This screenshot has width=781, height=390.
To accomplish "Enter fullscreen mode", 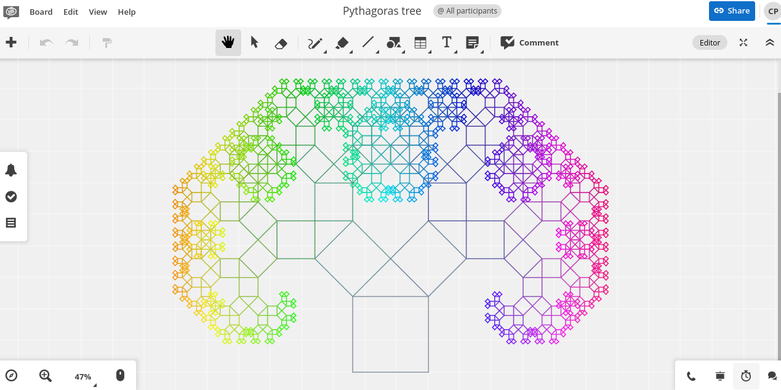I will [x=743, y=42].
